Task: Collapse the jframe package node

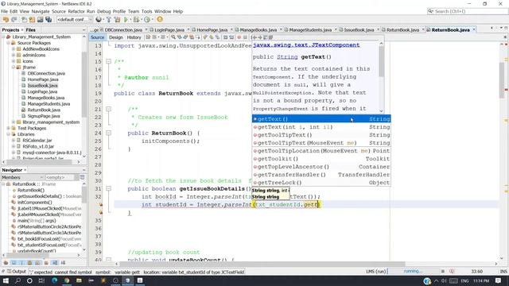Action: point(14,68)
